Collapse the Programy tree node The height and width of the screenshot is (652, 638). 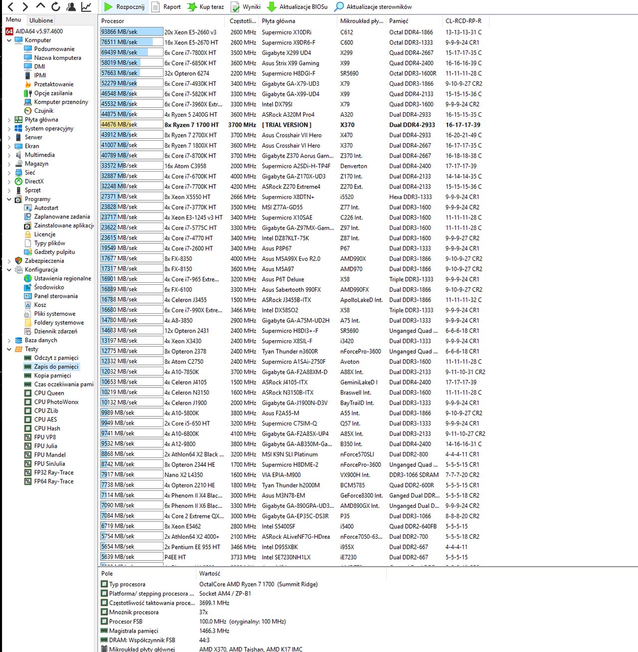coord(9,199)
